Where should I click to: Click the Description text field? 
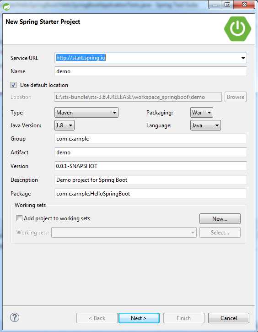point(150,180)
